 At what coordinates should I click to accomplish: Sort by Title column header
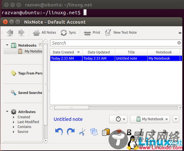coord(131,52)
